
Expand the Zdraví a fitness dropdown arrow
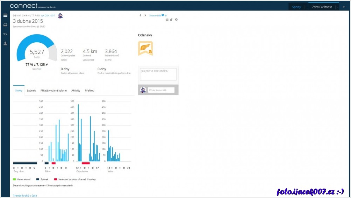(337, 7)
